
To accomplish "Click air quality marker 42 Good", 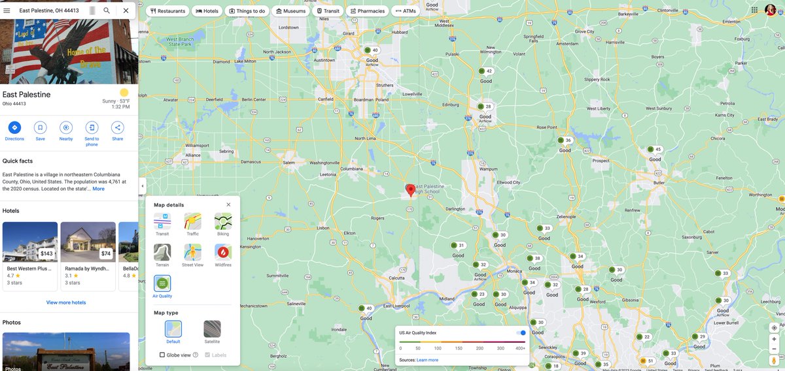I will click(x=485, y=71).
